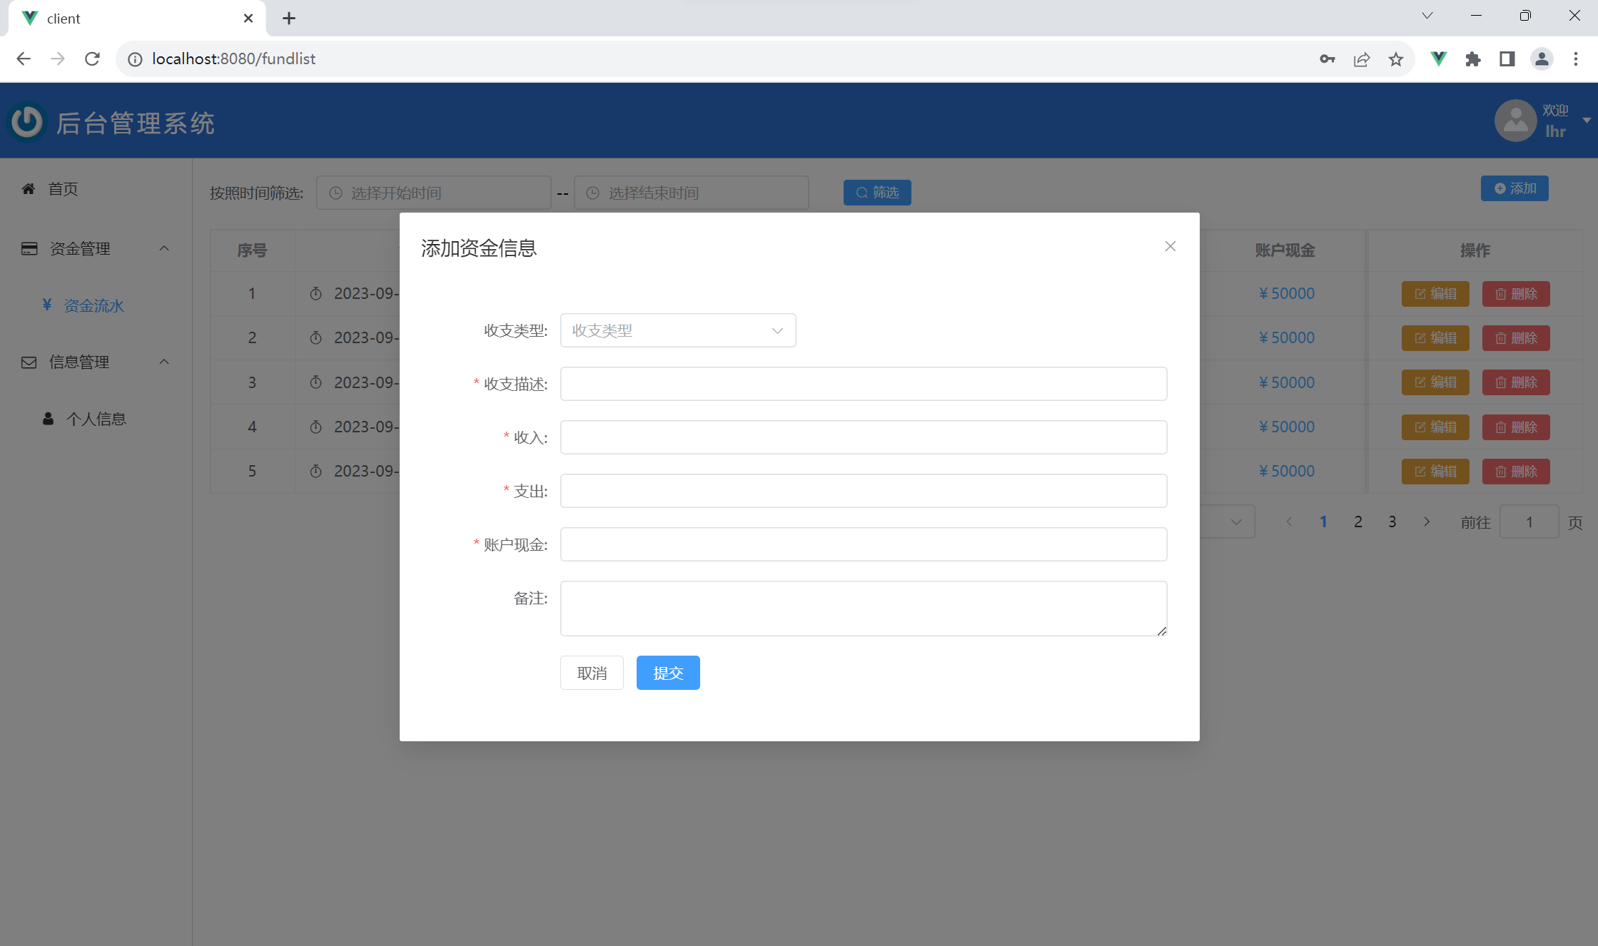This screenshot has height=946, width=1598.
Task: Click the power logo icon
Action: [x=27, y=122]
